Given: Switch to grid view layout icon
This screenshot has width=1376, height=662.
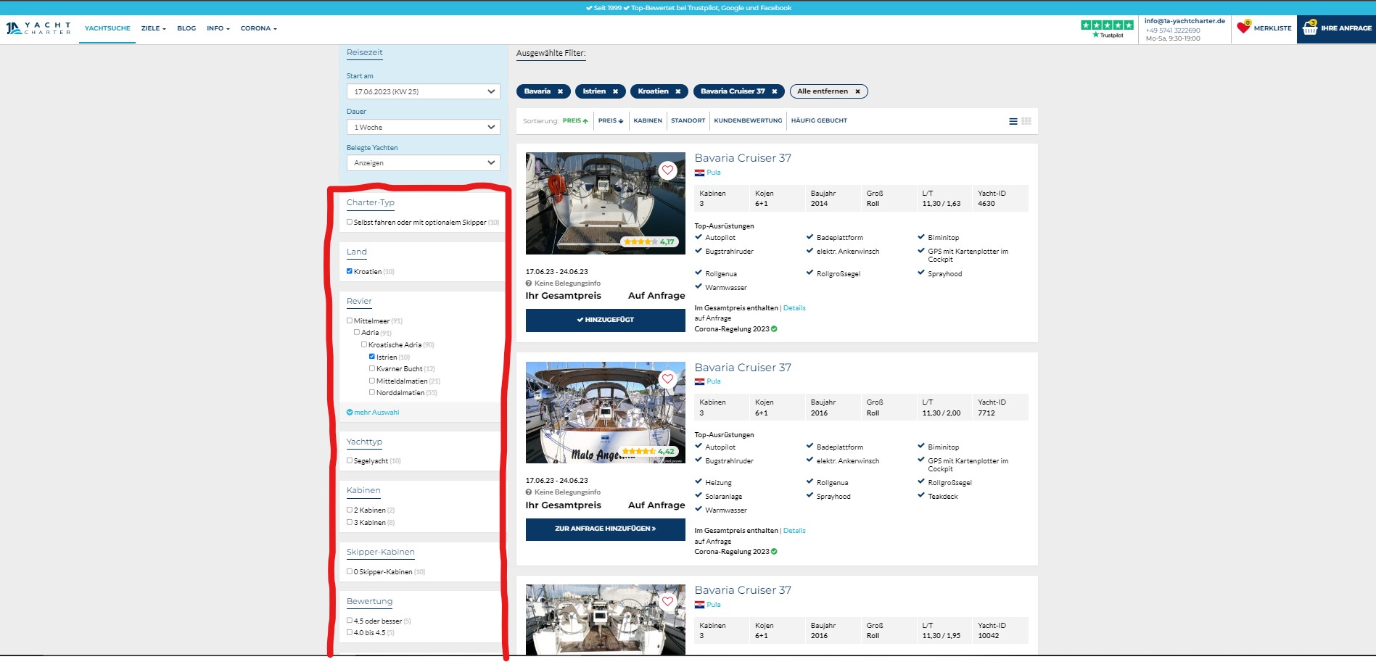Looking at the screenshot, I should (1026, 121).
